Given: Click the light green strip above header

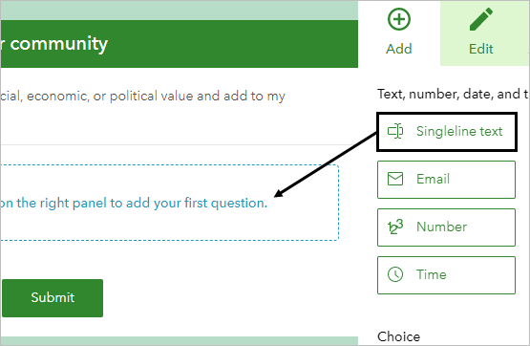Looking at the screenshot, I should coord(180,11).
